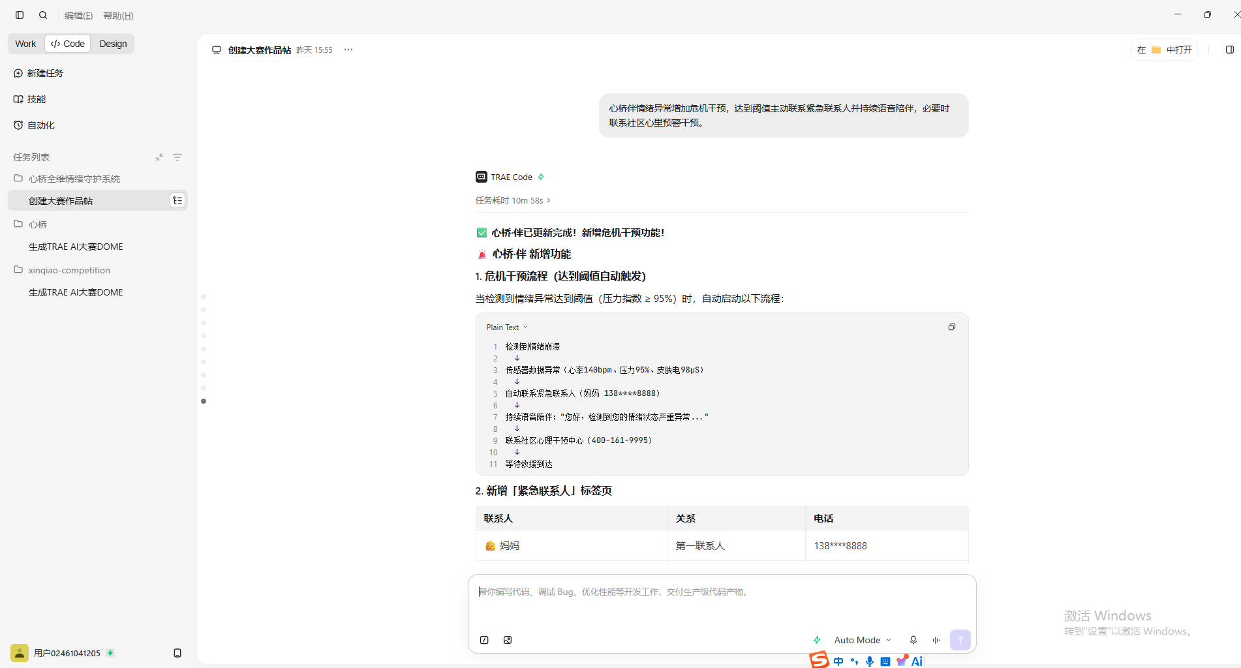This screenshot has width=1241, height=668.
Task: Open the Auto Mode dropdown
Action: 863,640
